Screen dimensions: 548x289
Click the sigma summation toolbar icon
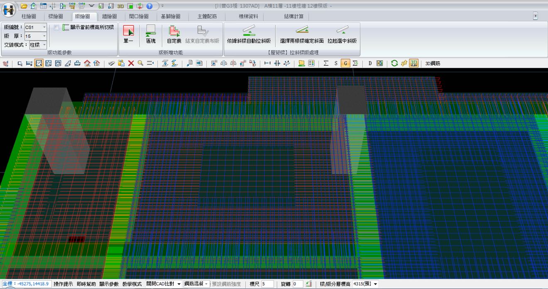pyautogui.click(x=326, y=63)
